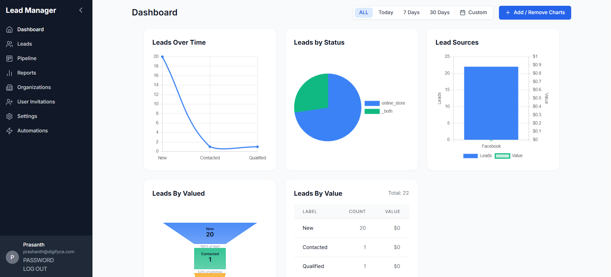
Task: Toggle Value legend in Lead Sources chart
Action: (502, 156)
